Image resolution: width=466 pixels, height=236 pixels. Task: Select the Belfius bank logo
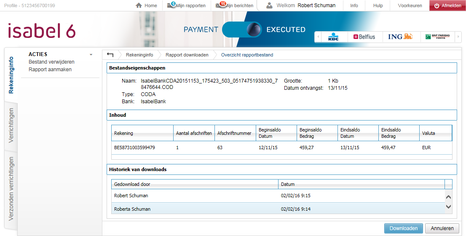click(364, 37)
